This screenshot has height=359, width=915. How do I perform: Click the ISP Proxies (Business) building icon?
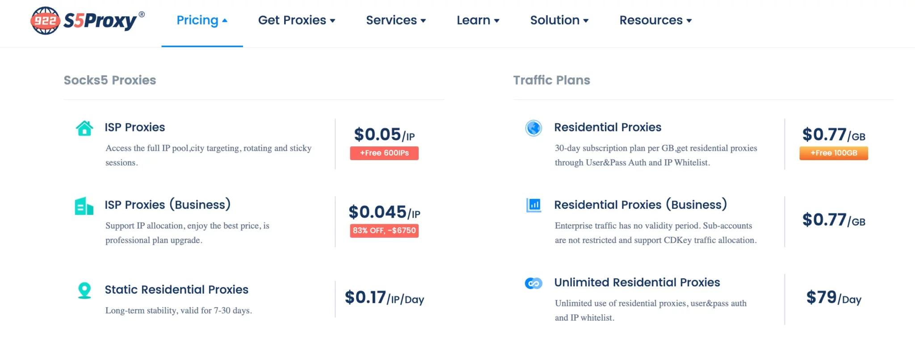pos(84,206)
